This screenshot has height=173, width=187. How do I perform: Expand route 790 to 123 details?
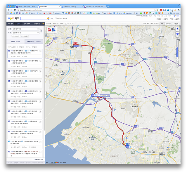(40, 122)
